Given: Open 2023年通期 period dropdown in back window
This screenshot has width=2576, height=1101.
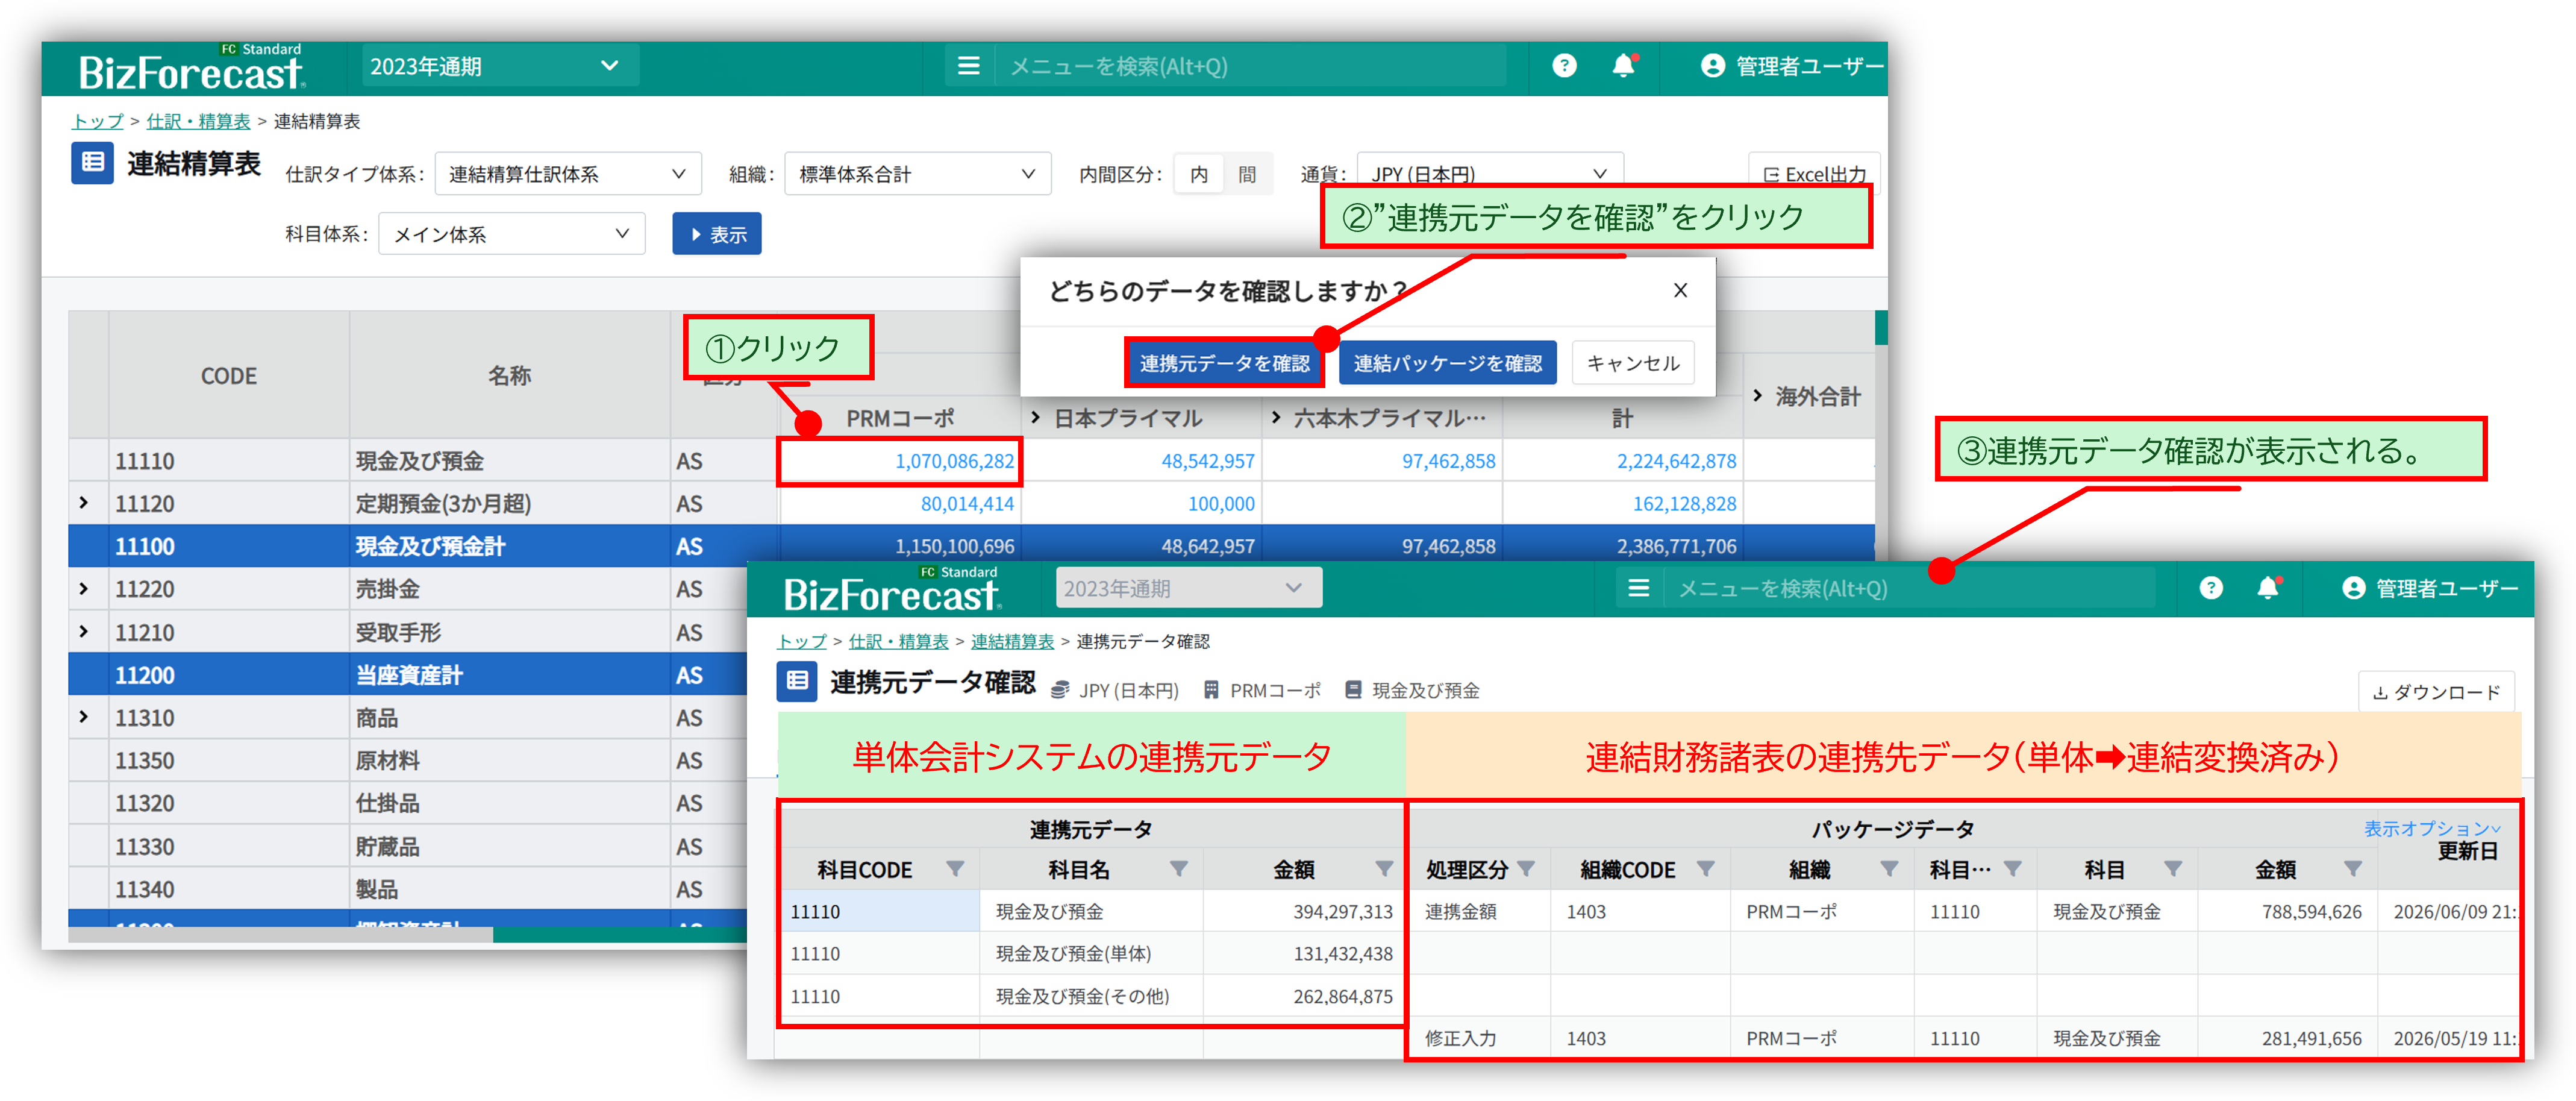Looking at the screenshot, I should tap(499, 66).
